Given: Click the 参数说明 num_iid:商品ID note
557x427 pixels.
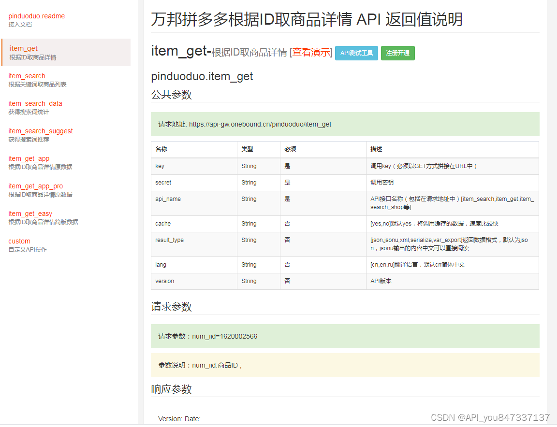Looking at the screenshot, I should 200,365.
